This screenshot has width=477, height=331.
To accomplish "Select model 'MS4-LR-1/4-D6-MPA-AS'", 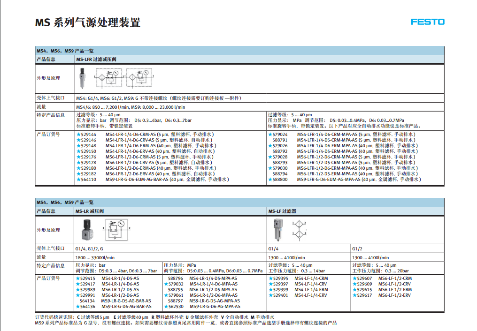I will click(x=214, y=284).
